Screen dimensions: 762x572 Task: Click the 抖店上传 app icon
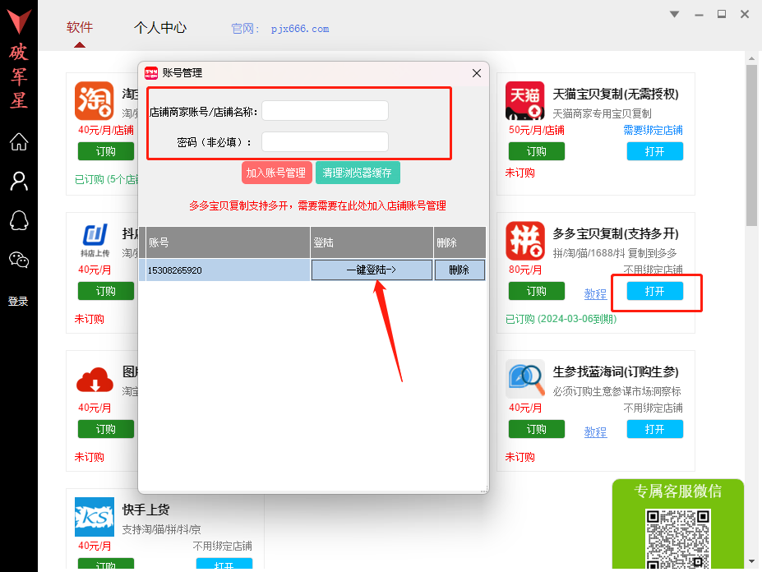tap(95, 241)
